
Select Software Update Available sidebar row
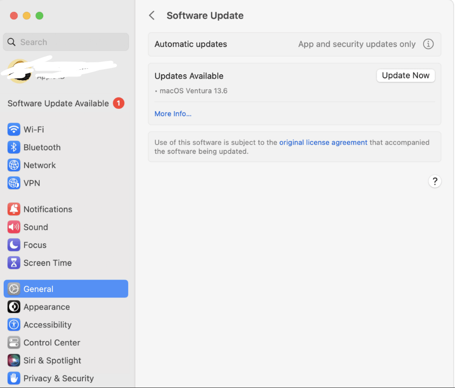tap(66, 103)
